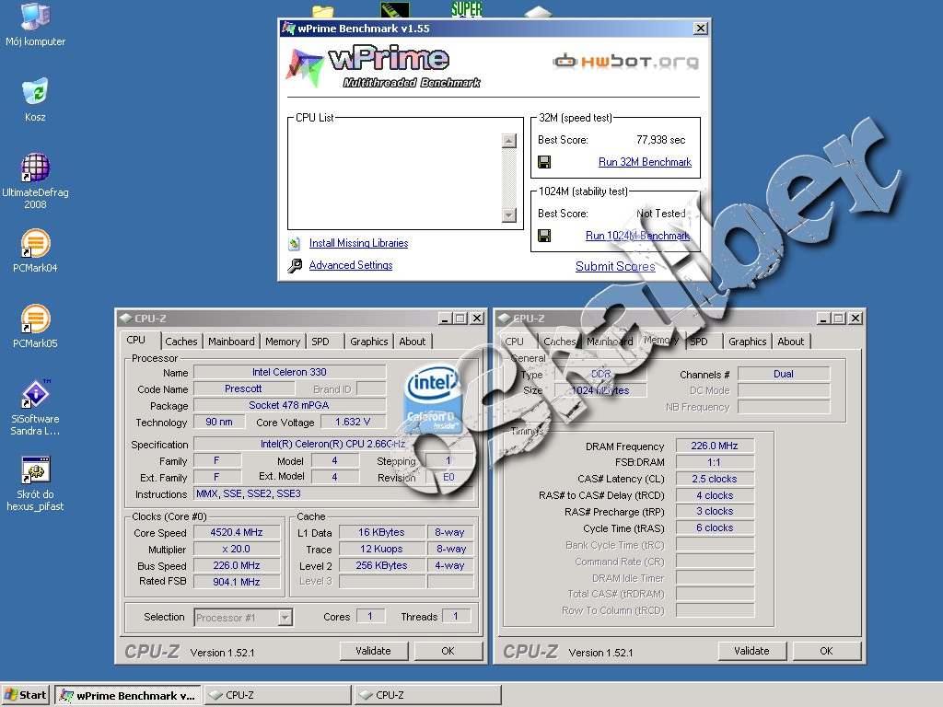The height and width of the screenshot is (707, 943).
Task: Click OK button in left CPU-Z
Action: coord(448,651)
